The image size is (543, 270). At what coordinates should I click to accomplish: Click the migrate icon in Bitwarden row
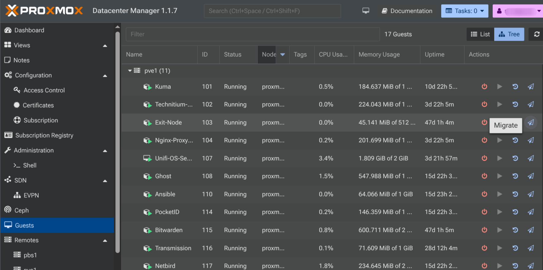531,230
